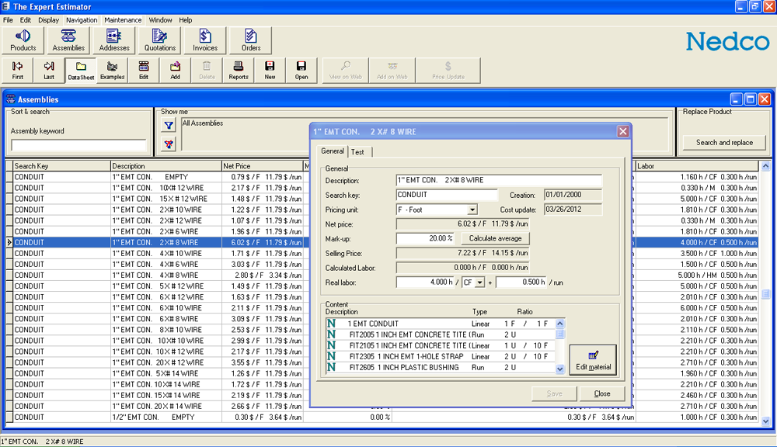Select row 1/2" EMT CON. EMPTY

point(382,418)
